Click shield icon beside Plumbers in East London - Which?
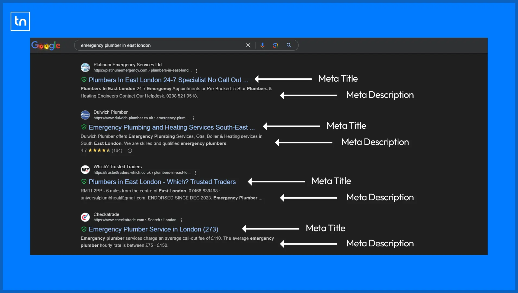 tap(84, 182)
